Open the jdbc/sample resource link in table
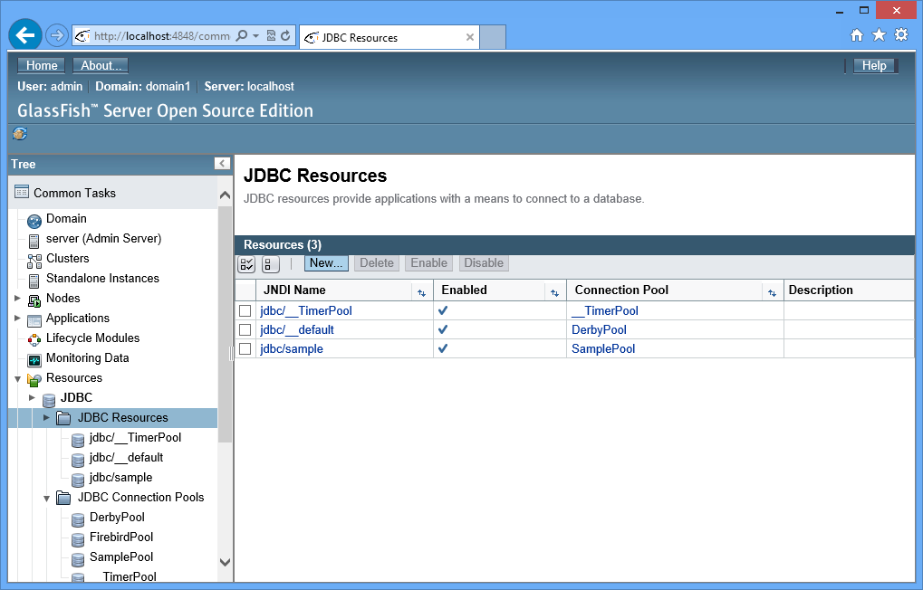The width and height of the screenshot is (923, 590). pos(292,348)
